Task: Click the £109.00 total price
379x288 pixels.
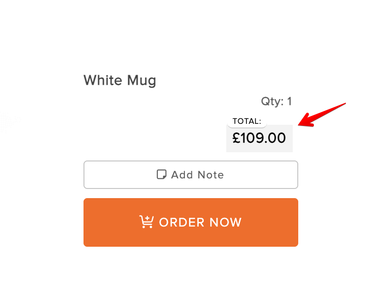Action: click(259, 138)
